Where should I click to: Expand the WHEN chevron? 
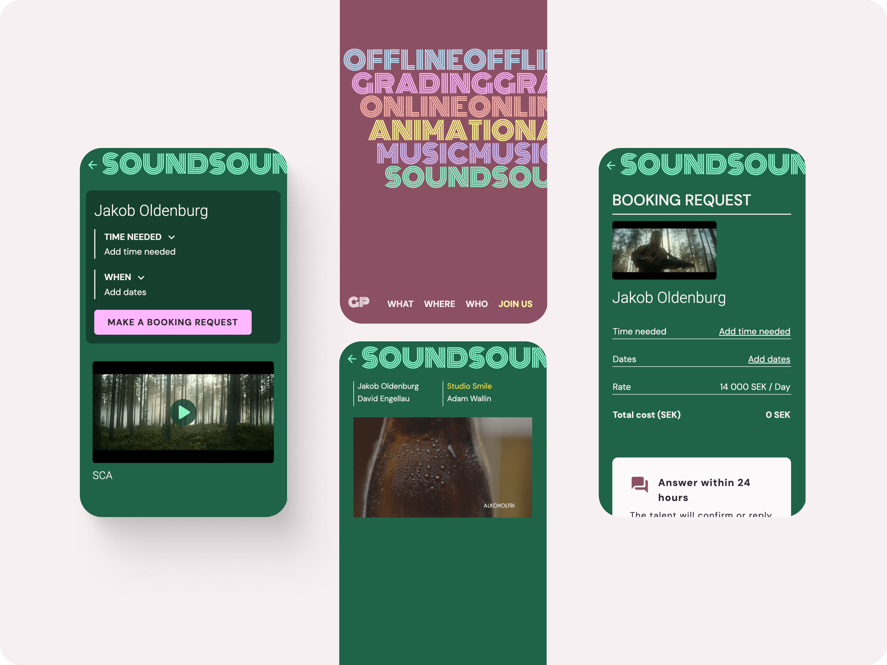point(141,277)
